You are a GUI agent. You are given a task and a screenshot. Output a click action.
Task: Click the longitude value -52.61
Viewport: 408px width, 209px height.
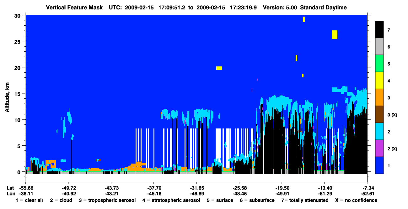[367, 194]
